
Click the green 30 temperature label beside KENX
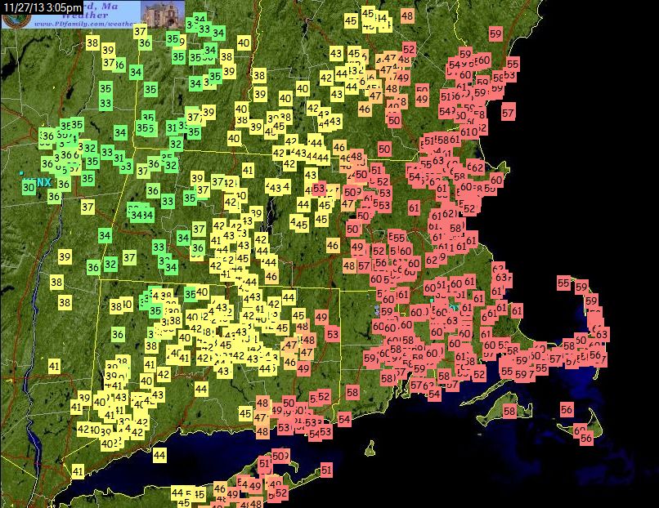pos(29,187)
